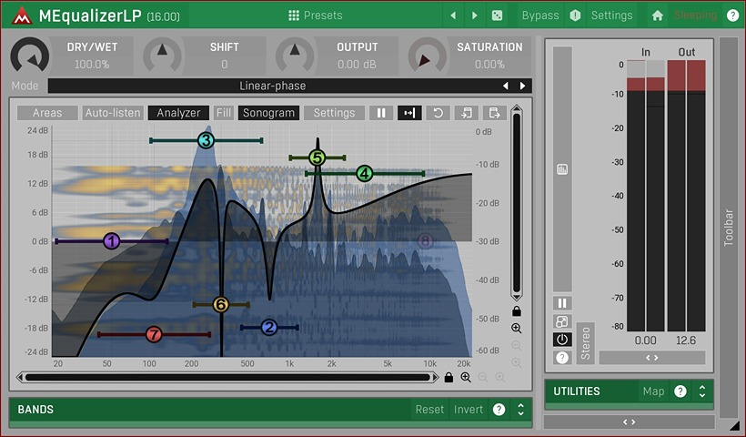This screenshot has height=437, width=746.
Task: Toggle the analyzer normalize arrow icon
Action: 409,113
